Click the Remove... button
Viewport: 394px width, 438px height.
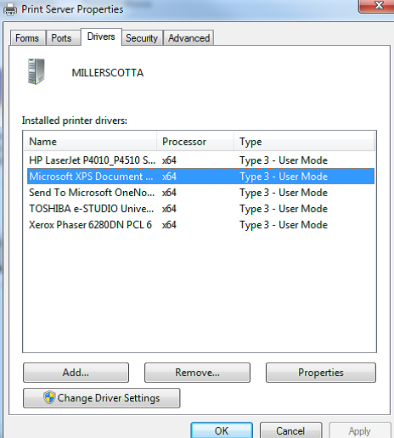(x=197, y=373)
